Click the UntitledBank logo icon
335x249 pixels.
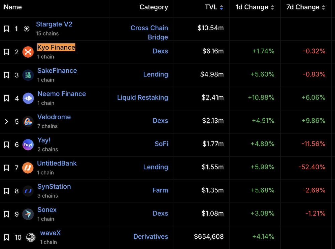coord(28,168)
